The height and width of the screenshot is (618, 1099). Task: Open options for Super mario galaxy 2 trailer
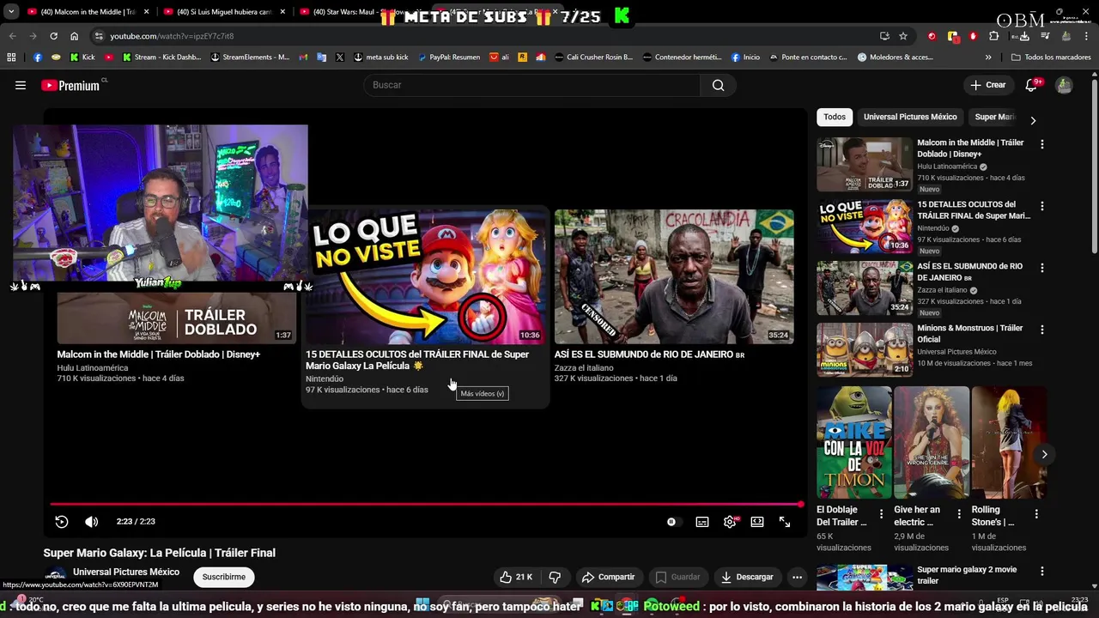pyautogui.click(x=1042, y=571)
